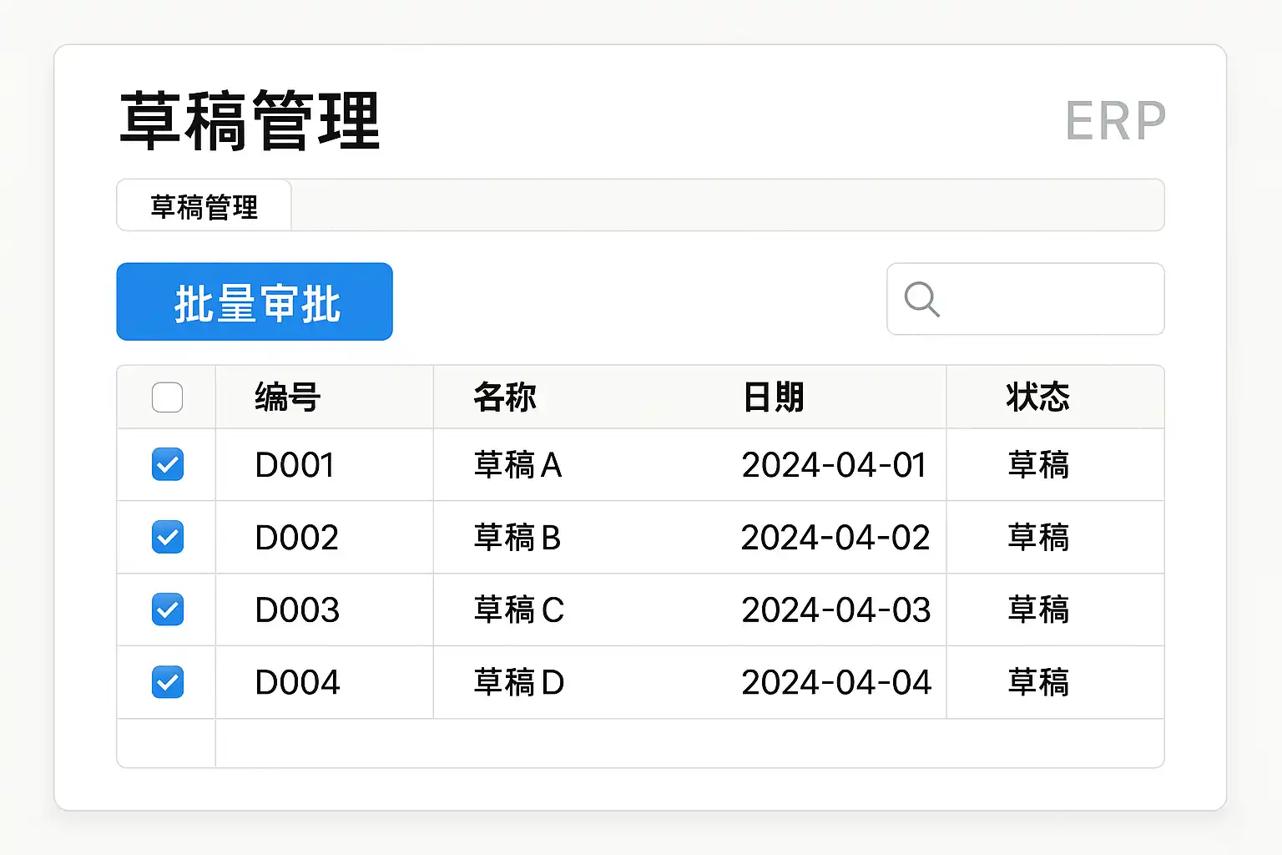Image resolution: width=1282 pixels, height=855 pixels.
Task: Click the search magnifier icon
Action: 921,299
